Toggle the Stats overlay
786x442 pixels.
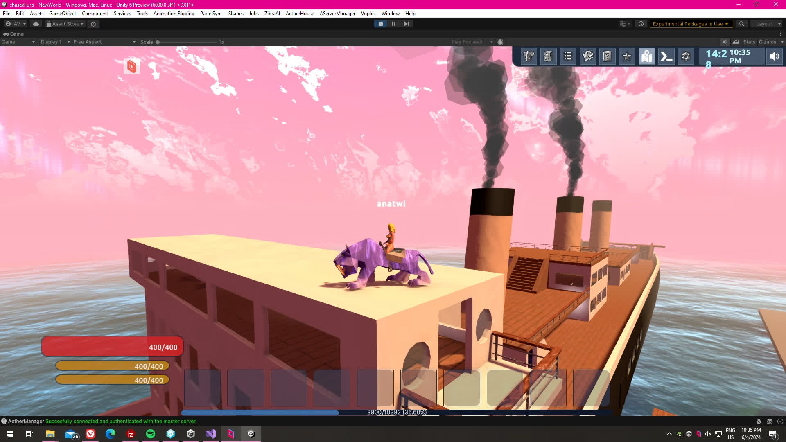pos(749,42)
